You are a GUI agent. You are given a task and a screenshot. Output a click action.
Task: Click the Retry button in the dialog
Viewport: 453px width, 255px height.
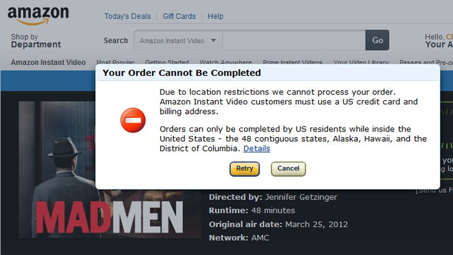pos(245,168)
